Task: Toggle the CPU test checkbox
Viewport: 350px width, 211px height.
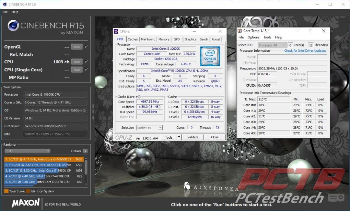Action: (86, 61)
